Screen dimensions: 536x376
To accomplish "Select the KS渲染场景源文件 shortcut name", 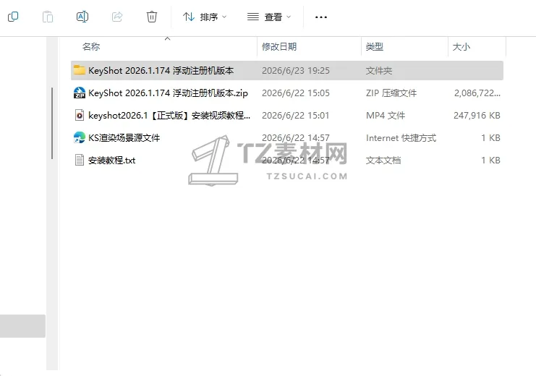I will 124,138.
